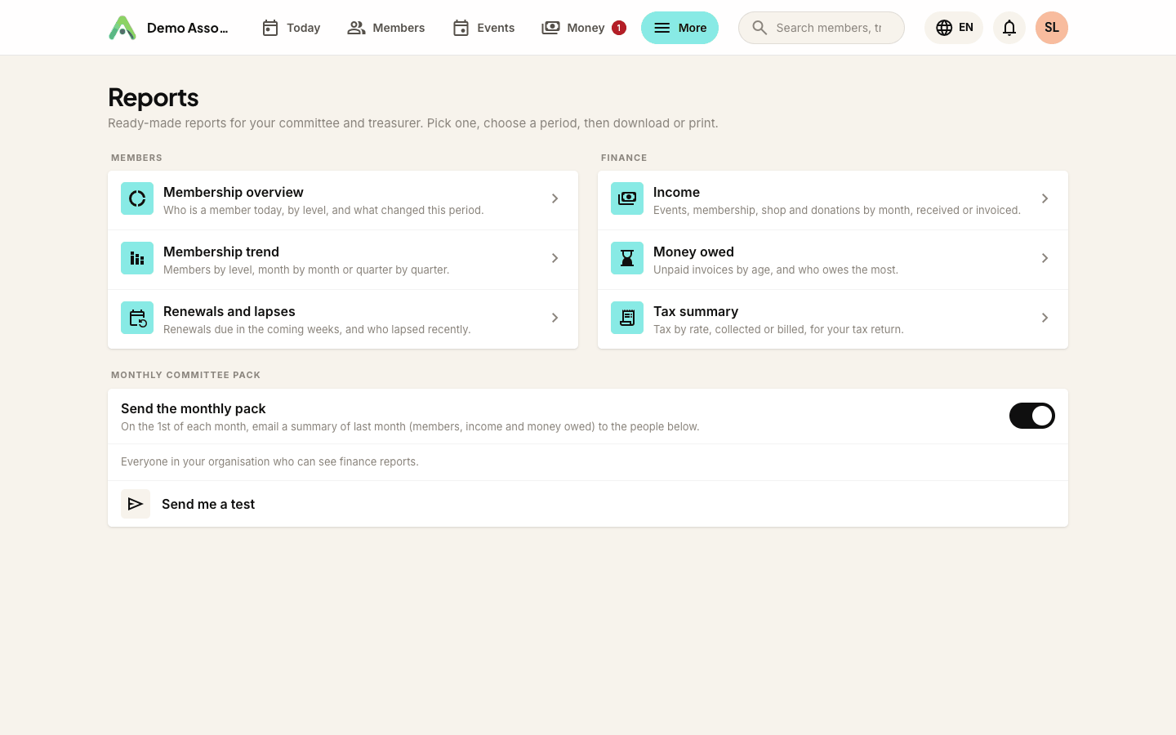Click the Membership trend bar chart icon
Image resolution: width=1176 pixels, height=735 pixels.
click(x=137, y=258)
